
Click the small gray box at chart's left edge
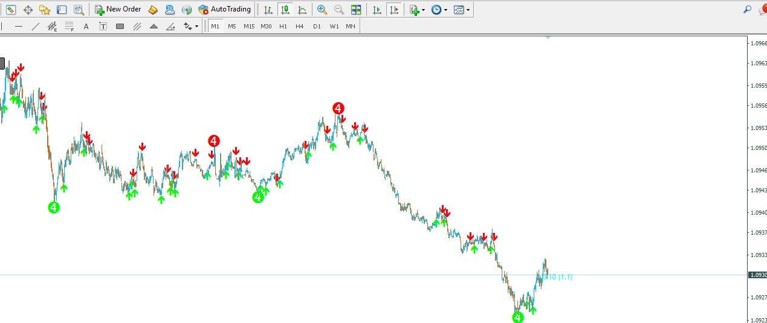(x=2, y=63)
